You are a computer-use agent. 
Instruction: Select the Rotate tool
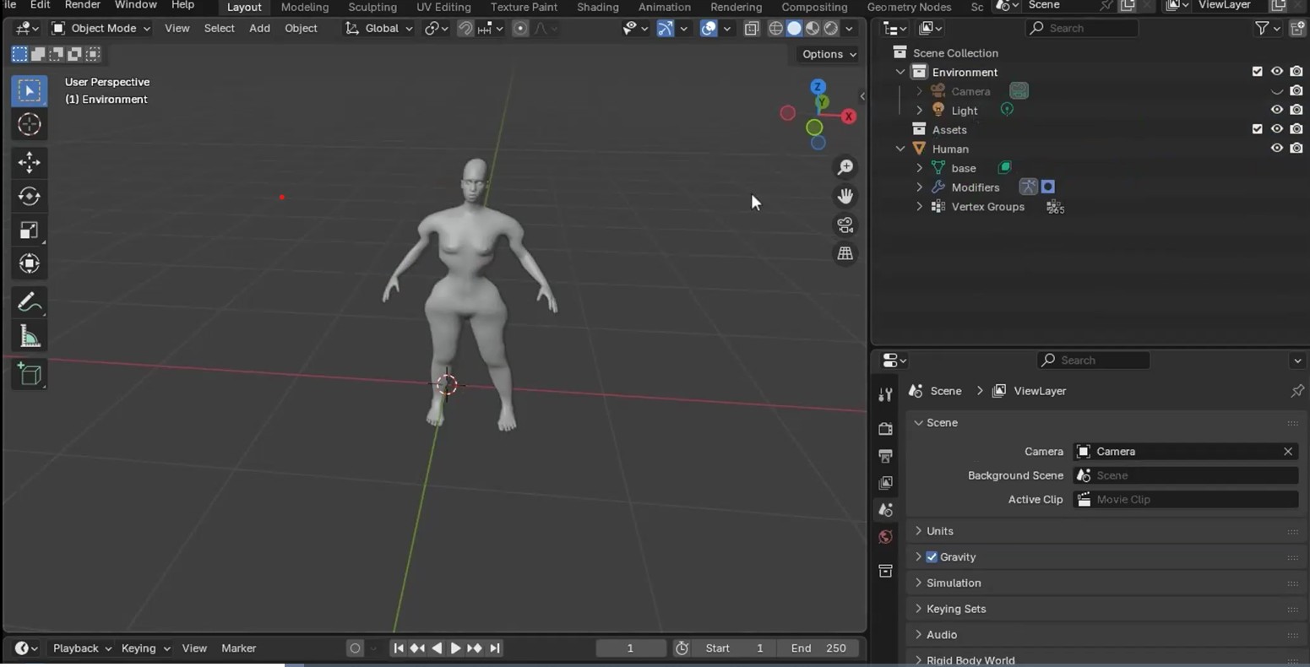coord(30,196)
